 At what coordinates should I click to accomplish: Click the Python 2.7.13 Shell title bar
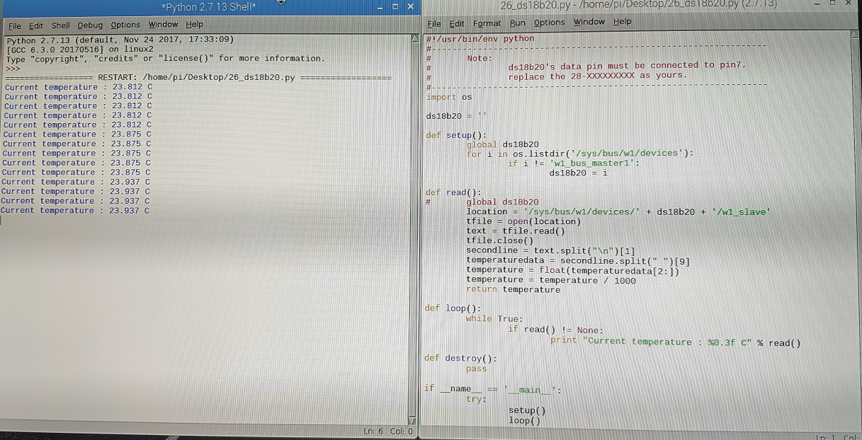pos(209,6)
